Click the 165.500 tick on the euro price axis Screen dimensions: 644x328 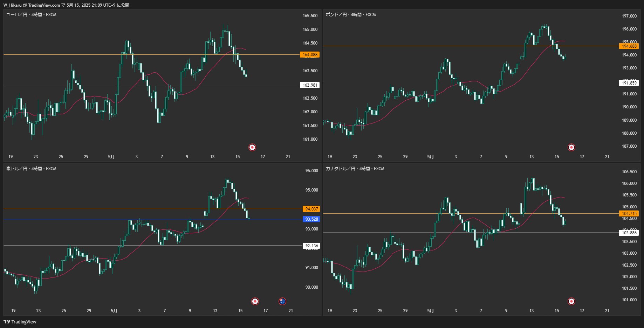coord(310,16)
